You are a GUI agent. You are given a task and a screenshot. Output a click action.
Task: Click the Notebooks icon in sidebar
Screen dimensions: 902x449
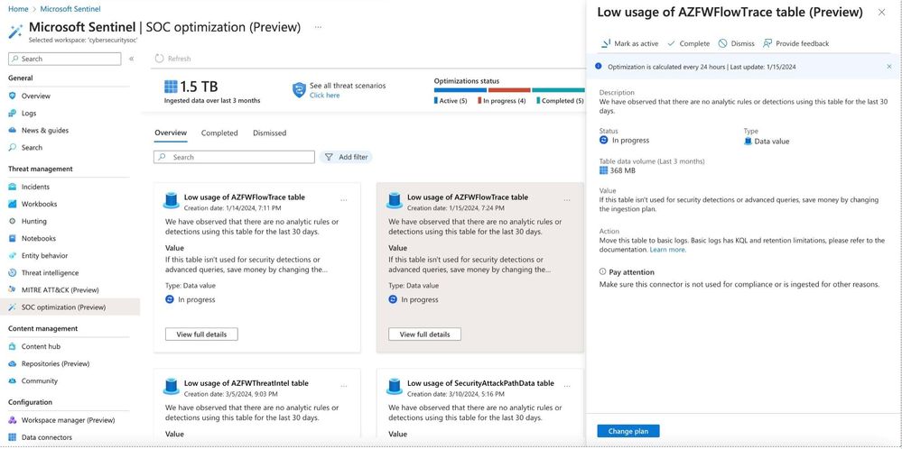click(12, 238)
